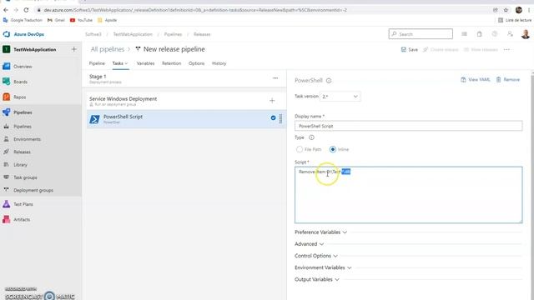
Task: Select the top-level Pipelines hub in sidebar
Action: coord(23,112)
